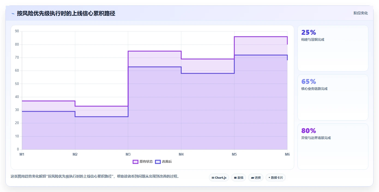Click the M6 x-axis label
Viewport: 379px width, 192px height.
tap(287, 154)
